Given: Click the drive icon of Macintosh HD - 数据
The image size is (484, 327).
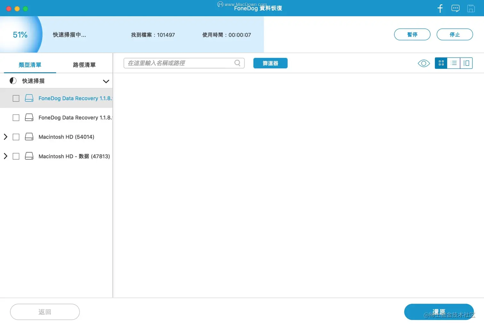Looking at the screenshot, I should click(29, 156).
